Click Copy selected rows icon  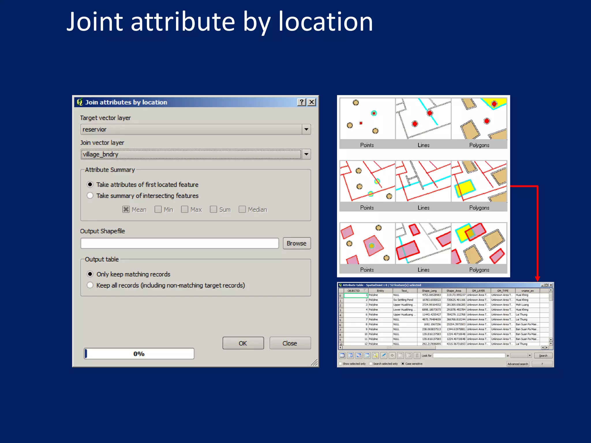(x=367, y=355)
